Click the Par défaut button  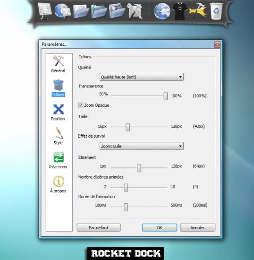[99, 228]
